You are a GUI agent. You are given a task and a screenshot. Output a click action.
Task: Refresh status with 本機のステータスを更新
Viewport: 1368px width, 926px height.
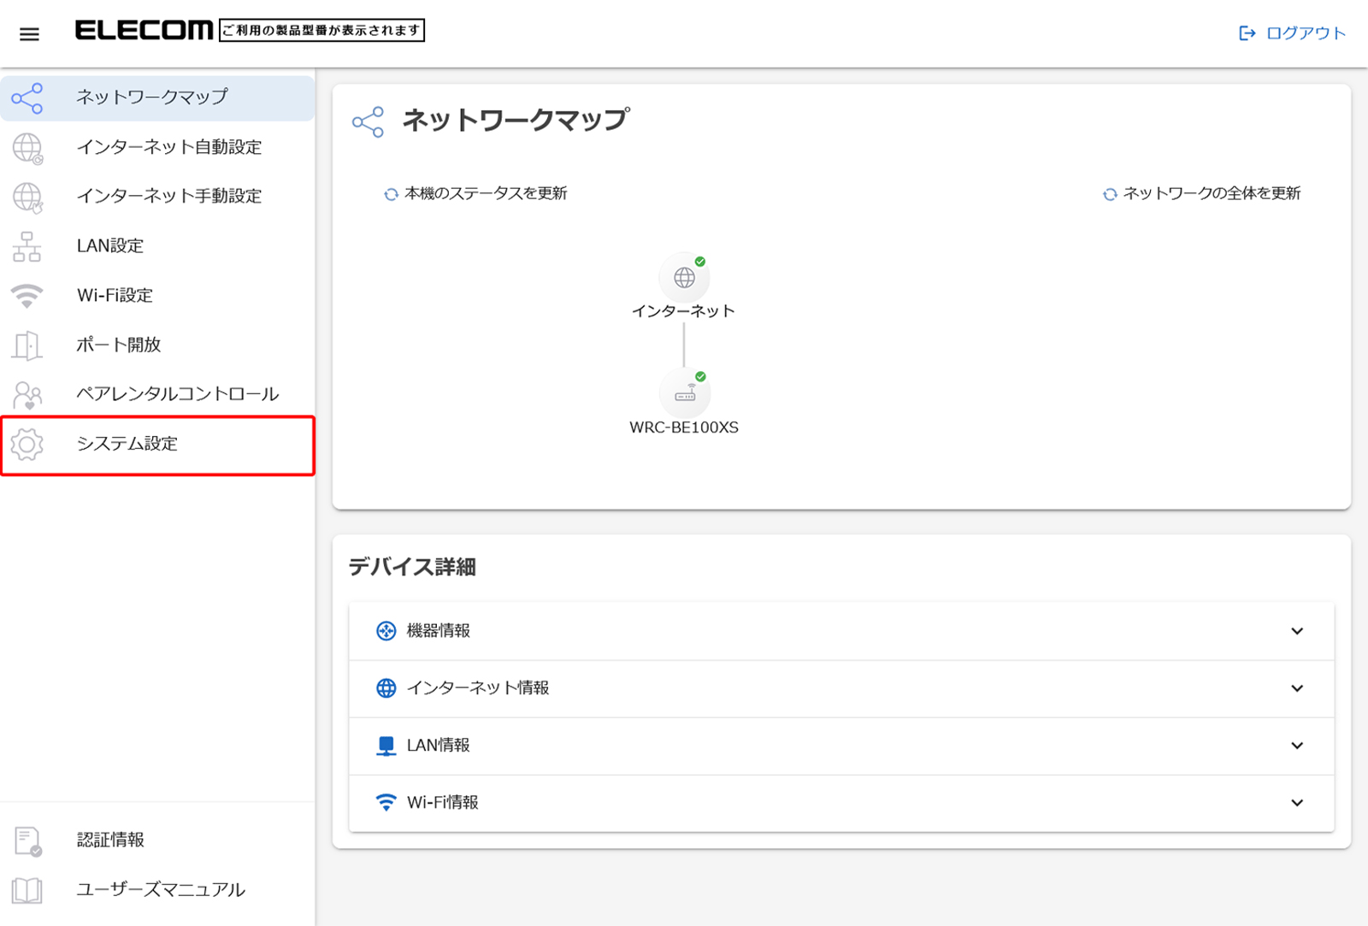[x=476, y=194]
